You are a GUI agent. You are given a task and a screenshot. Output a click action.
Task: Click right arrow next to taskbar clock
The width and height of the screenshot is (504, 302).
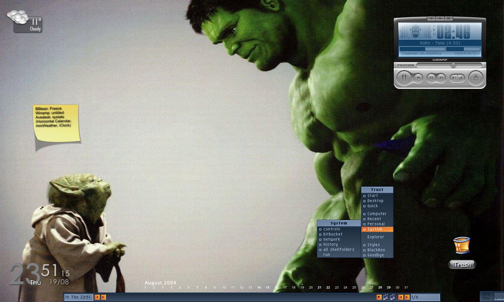(103, 297)
